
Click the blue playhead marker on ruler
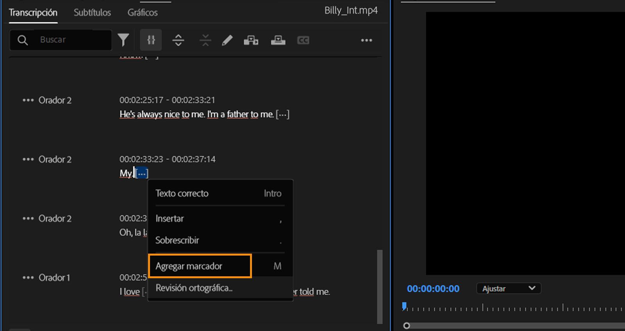tap(404, 306)
